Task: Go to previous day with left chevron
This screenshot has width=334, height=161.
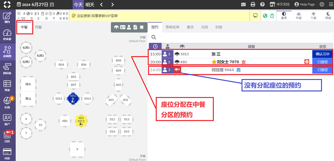Action: [x=102, y=4]
